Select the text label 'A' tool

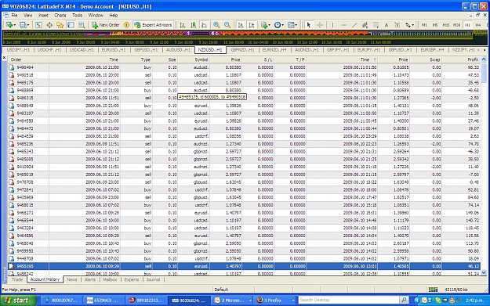point(387,25)
